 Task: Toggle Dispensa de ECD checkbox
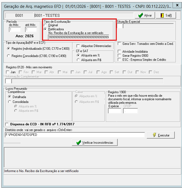[x=7, y=124]
